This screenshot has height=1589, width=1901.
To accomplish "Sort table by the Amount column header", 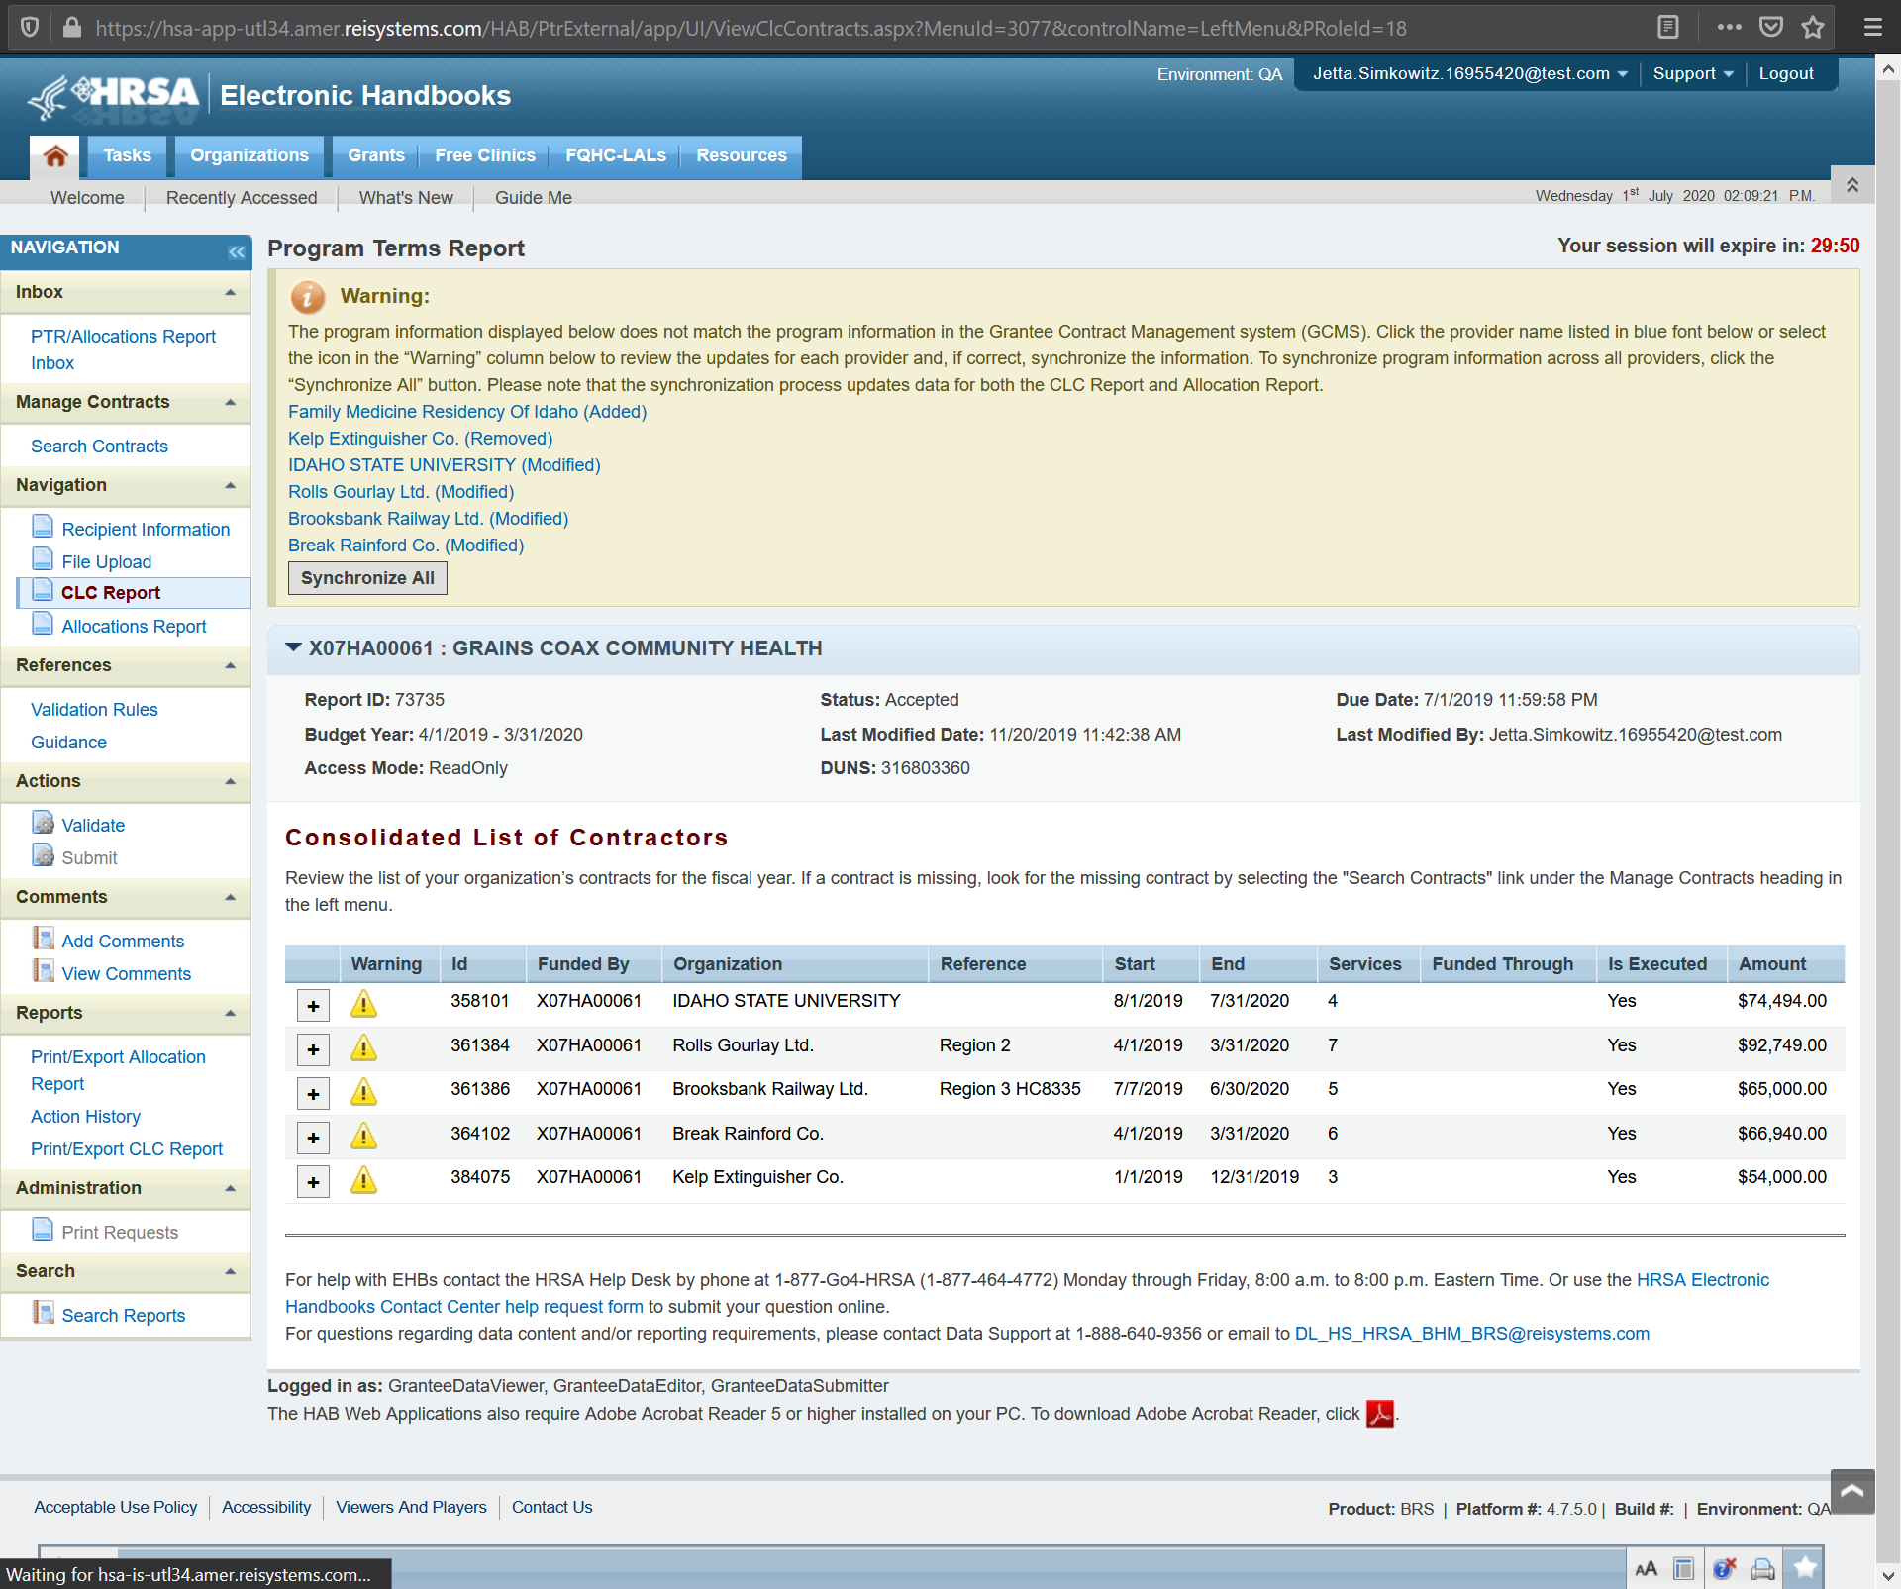I will [x=1771, y=963].
